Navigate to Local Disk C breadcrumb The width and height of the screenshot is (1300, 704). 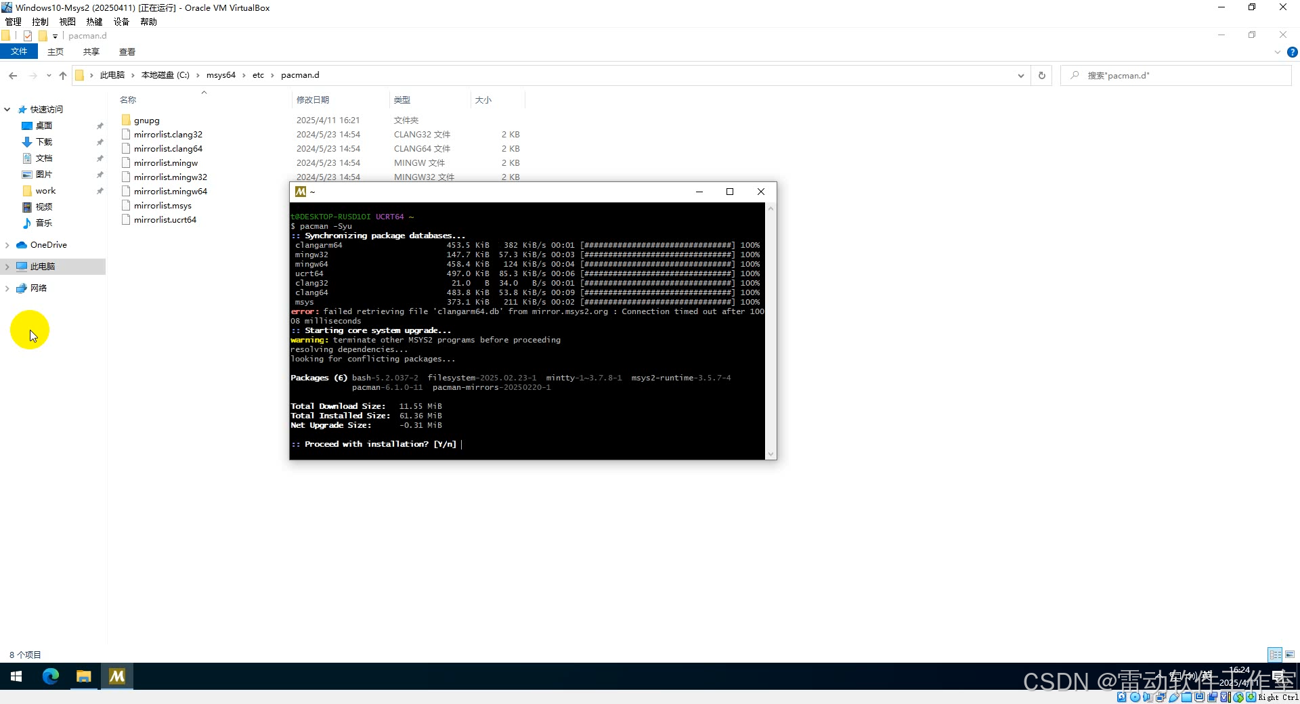165,75
